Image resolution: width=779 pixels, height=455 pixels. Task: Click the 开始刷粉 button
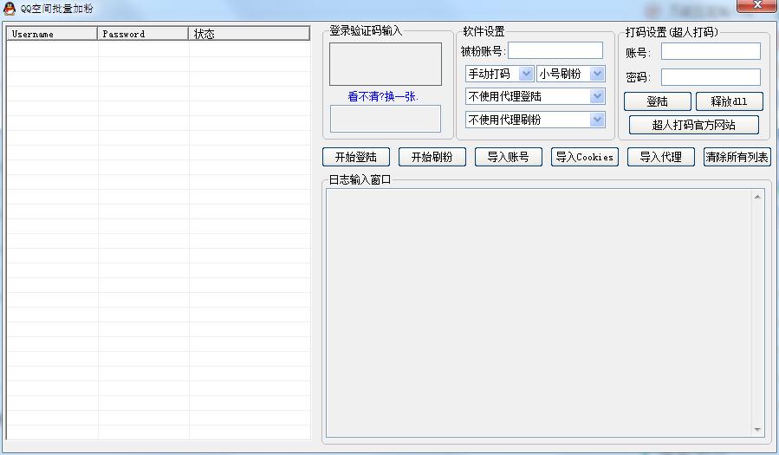pyautogui.click(x=432, y=157)
